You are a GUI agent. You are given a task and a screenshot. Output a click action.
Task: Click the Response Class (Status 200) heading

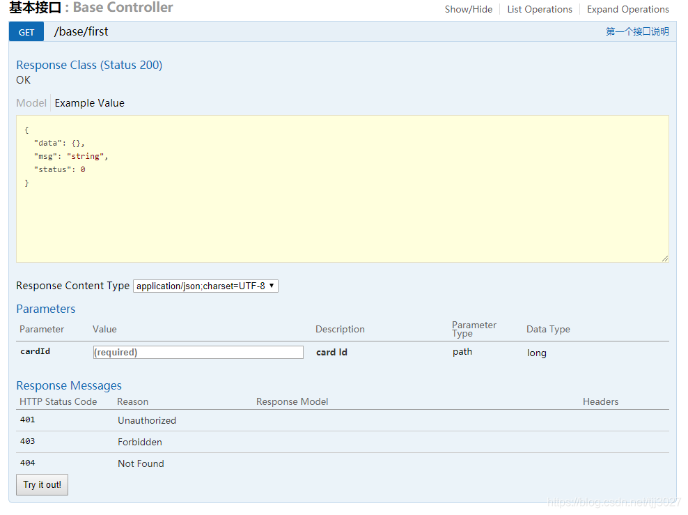coord(89,65)
